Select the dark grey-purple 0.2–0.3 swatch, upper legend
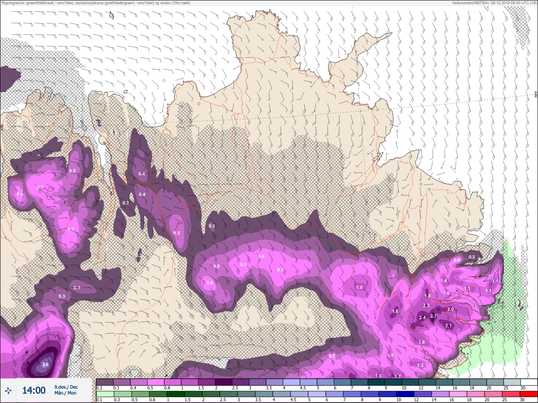Image resolution: width=538 pixels, height=403 pixels. [105, 382]
